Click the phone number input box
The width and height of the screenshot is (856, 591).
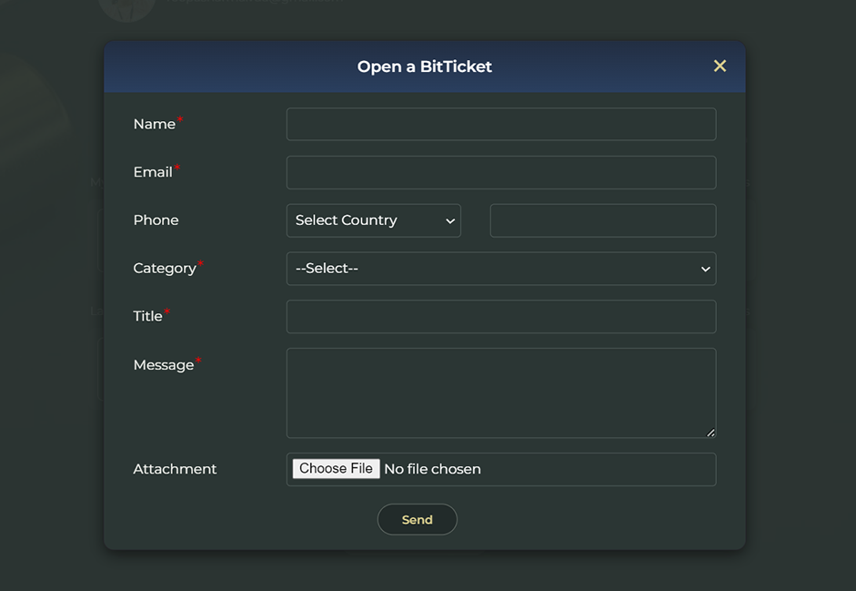(602, 220)
